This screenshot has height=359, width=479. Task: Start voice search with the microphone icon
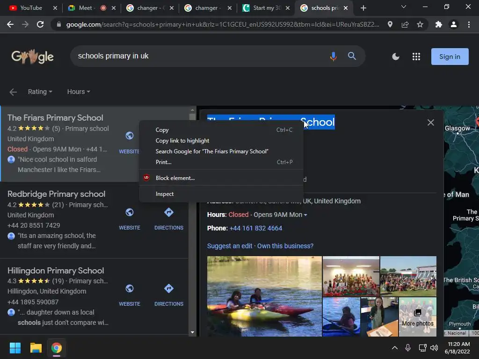pos(333,56)
